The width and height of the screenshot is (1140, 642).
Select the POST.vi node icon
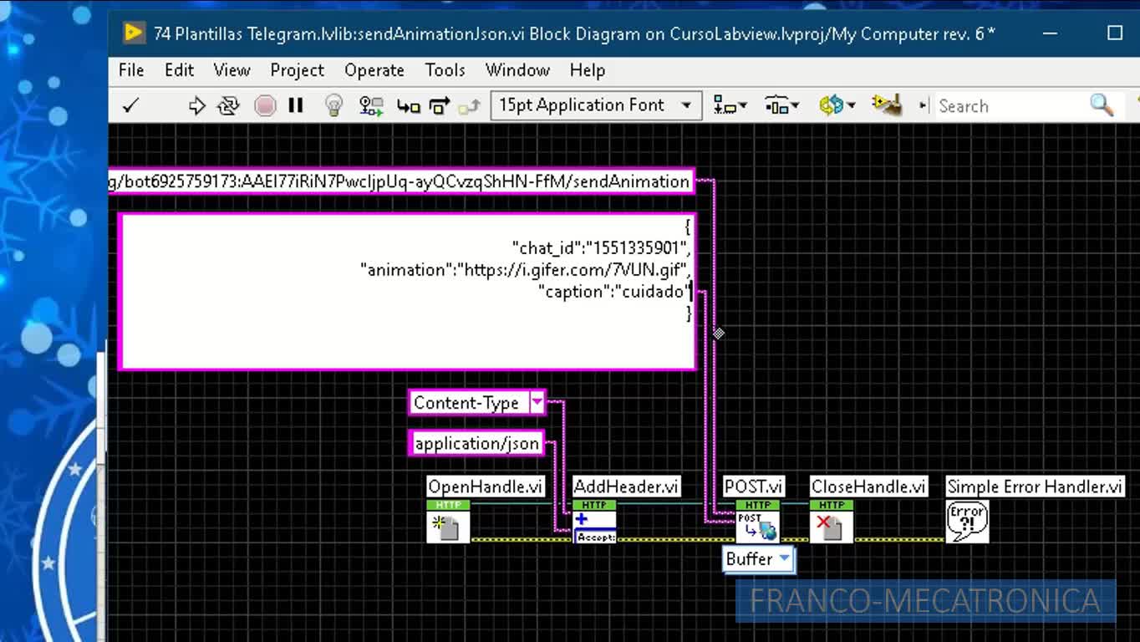click(757, 522)
